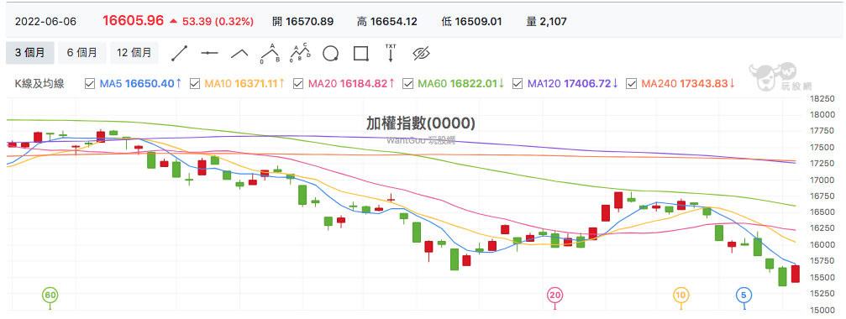Click the MA60 16822.01 value label
This screenshot has width=846, height=319.
coord(461,83)
